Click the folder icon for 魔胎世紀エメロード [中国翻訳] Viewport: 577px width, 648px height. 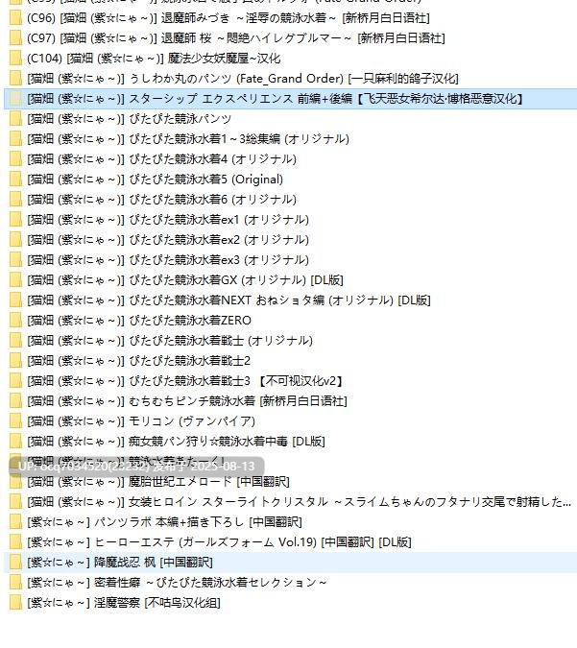pos(15,482)
